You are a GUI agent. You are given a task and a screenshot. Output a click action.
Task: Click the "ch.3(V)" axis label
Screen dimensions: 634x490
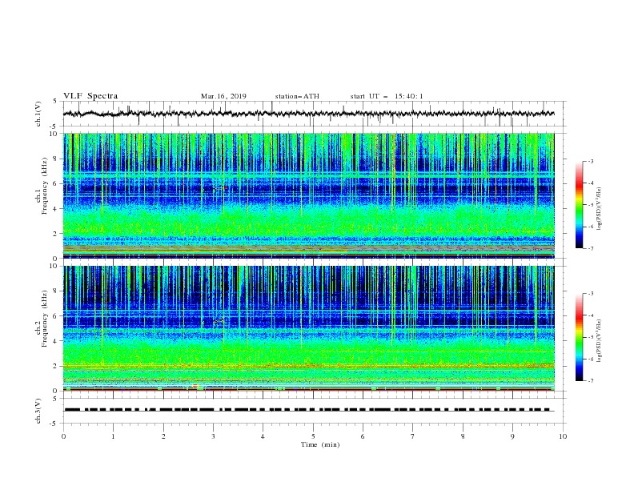pyautogui.click(x=38, y=411)
